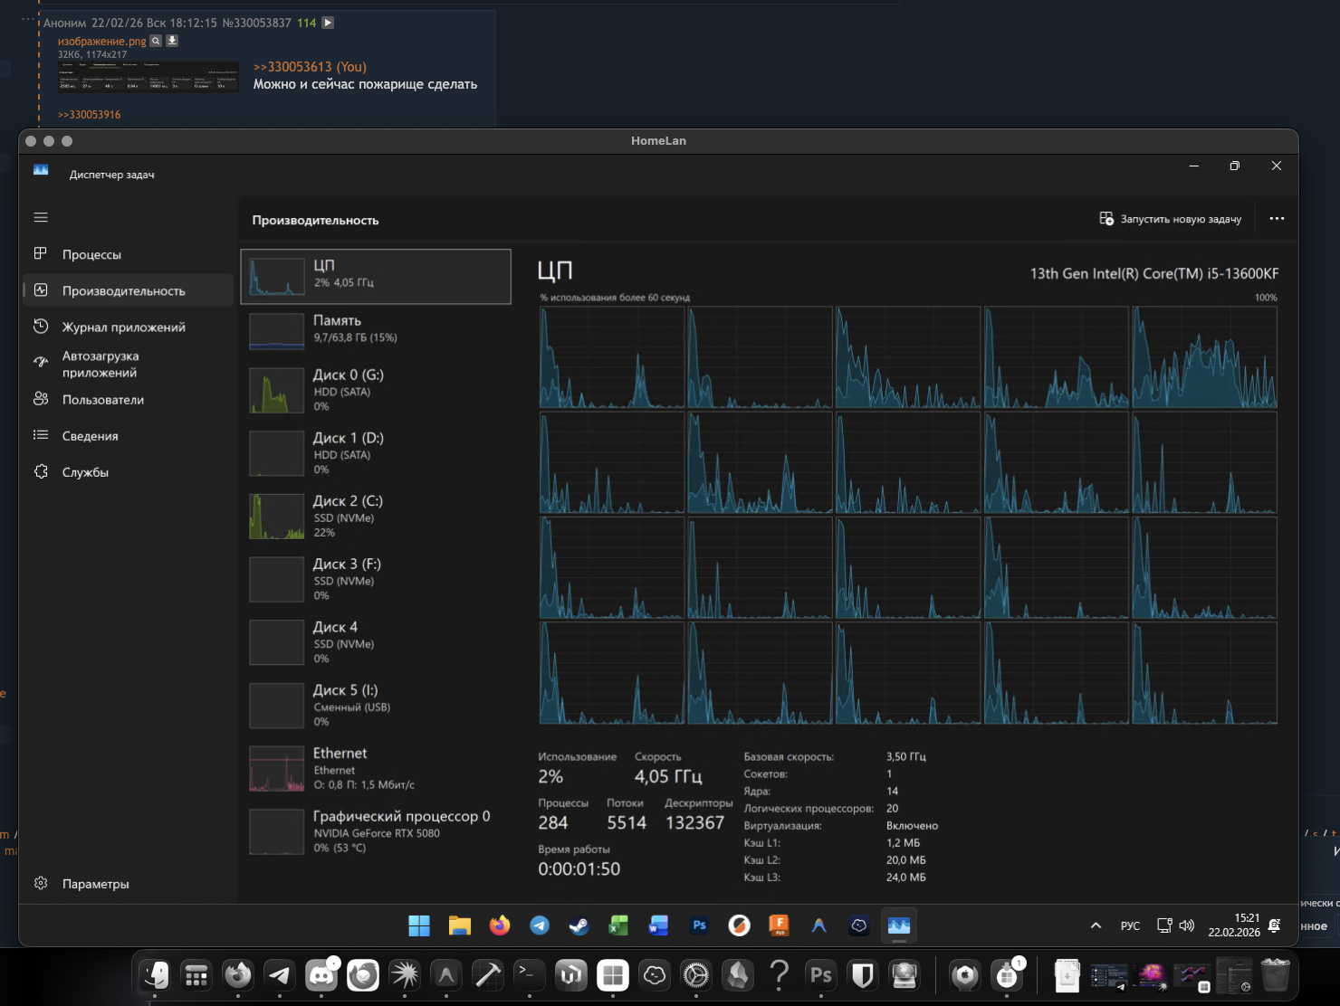Open the РУС language switcher
This screenshot has width=1340, height=1006.
coord(1130,925)
